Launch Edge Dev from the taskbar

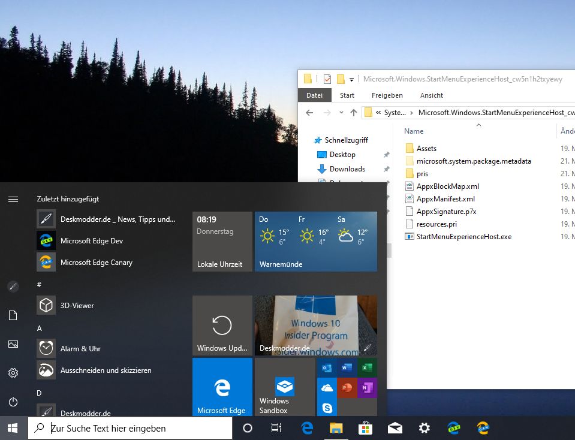[x=454, y=428]
